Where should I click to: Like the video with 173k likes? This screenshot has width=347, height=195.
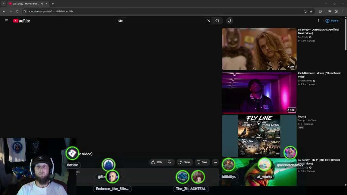pyautogui.click(x=157, y=162)
